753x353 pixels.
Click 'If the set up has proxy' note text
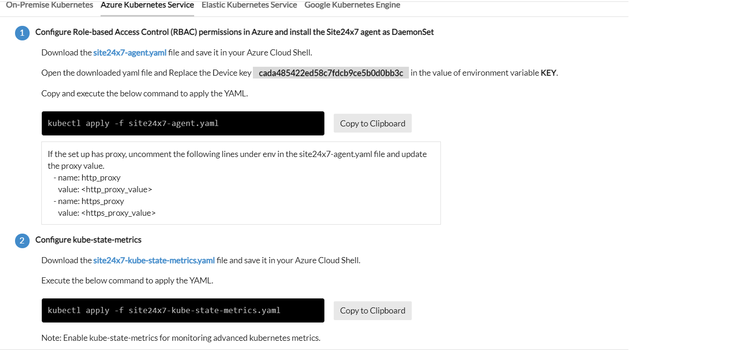click(237, 160)
